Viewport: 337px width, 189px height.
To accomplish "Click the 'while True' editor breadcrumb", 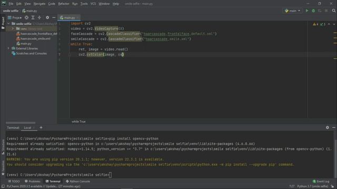I will [78, 121].
